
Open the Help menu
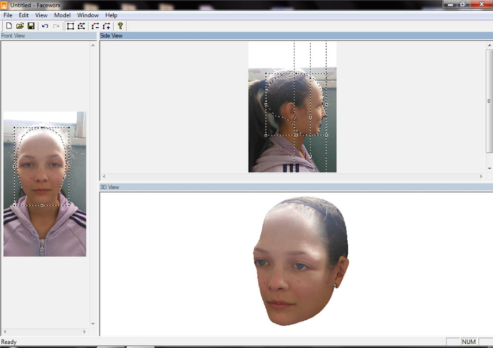click(x=111, y=15)
